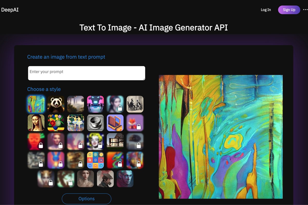This screenshot has height=205, width=308.
Task: Select the engraved teacup style
Action: coord(95,123)
